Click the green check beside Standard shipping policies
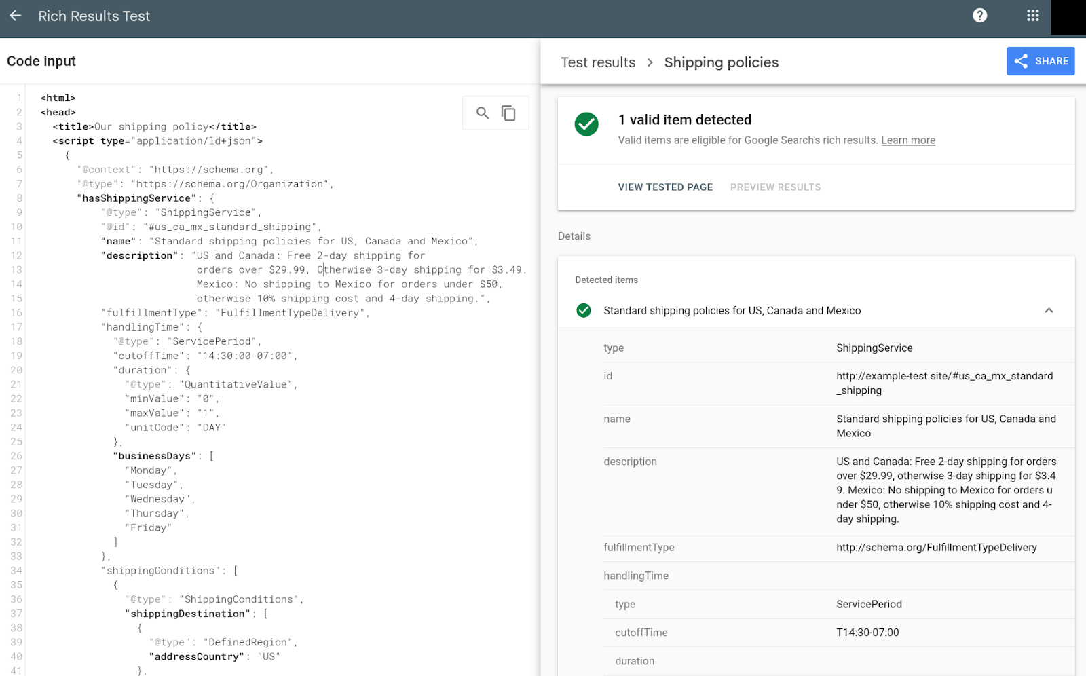 [584, 310]
